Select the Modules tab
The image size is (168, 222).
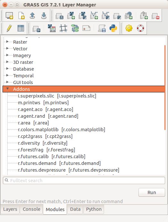(55, 209)
